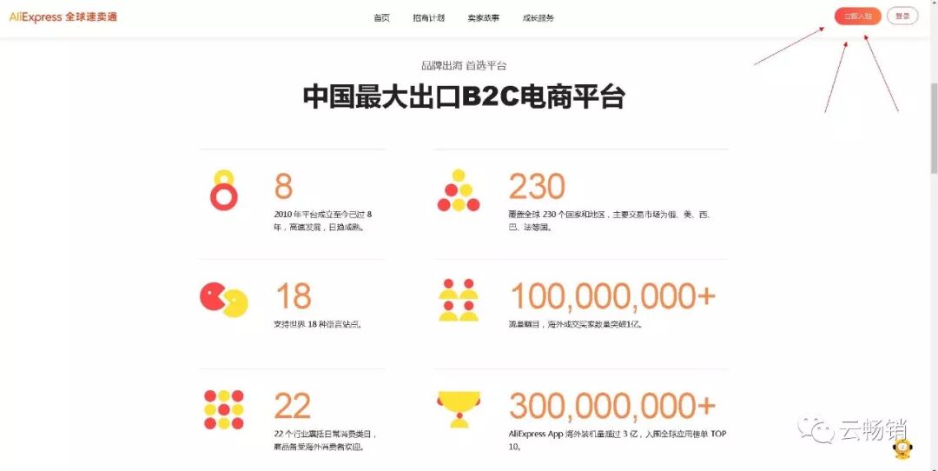Viewport: 938px width, 471px height.
Task: Click the subtitle 品牌出海 首选平台
Action: pyautogui.click(x=464, y=65)
